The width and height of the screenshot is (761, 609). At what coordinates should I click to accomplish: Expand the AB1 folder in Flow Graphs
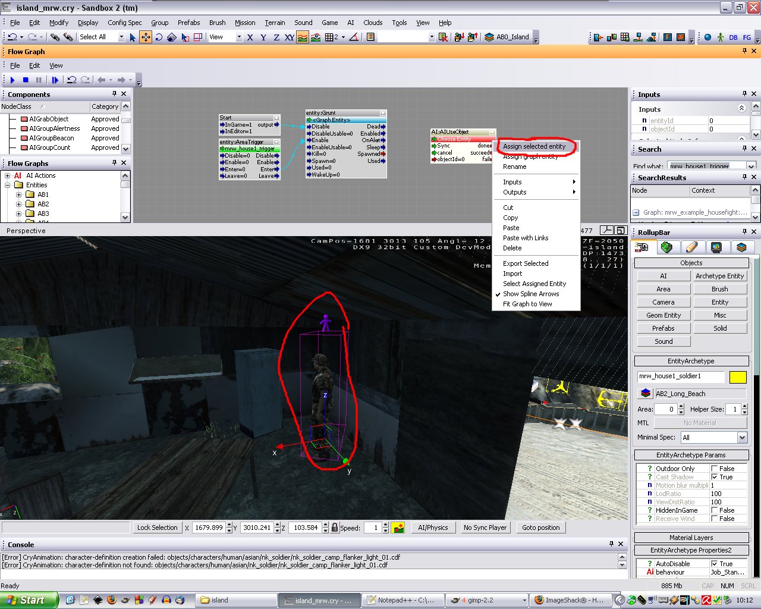18,194
